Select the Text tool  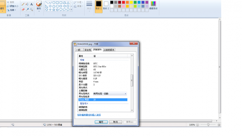point(31,4)
